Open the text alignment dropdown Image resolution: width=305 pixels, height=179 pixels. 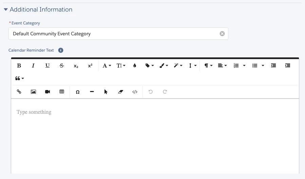click(222, 66)
